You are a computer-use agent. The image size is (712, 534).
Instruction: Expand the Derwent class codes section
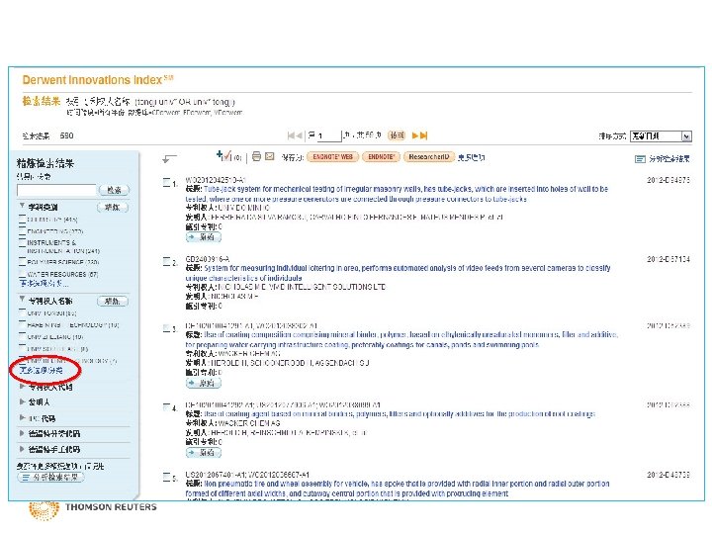[x=22, y=433]
